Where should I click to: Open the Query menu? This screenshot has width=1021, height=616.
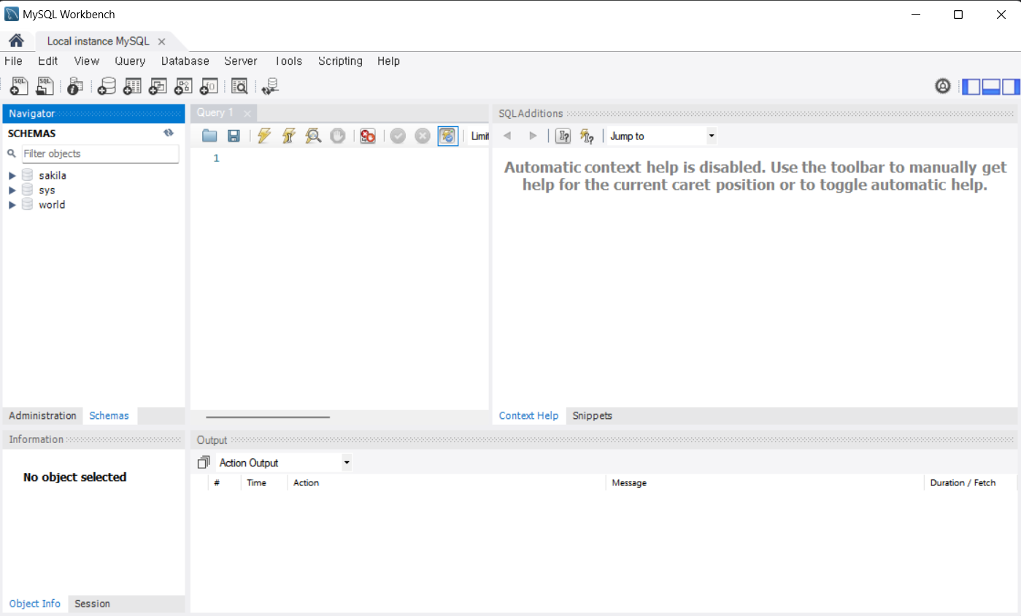131,61
